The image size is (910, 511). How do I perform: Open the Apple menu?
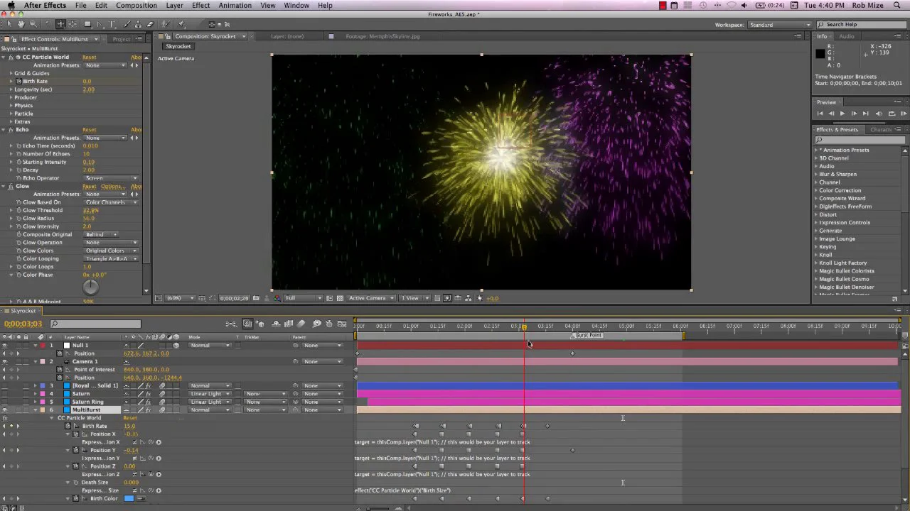point(11,6)
